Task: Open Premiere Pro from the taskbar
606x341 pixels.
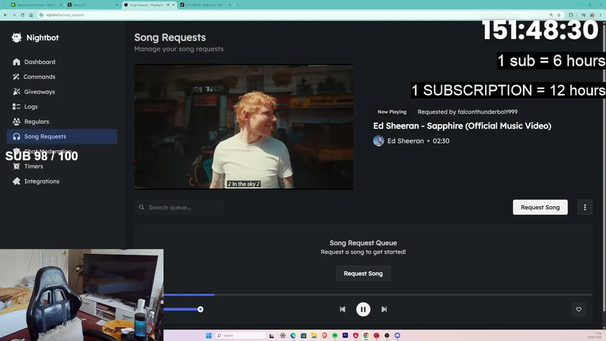Action: pos(345,336)
